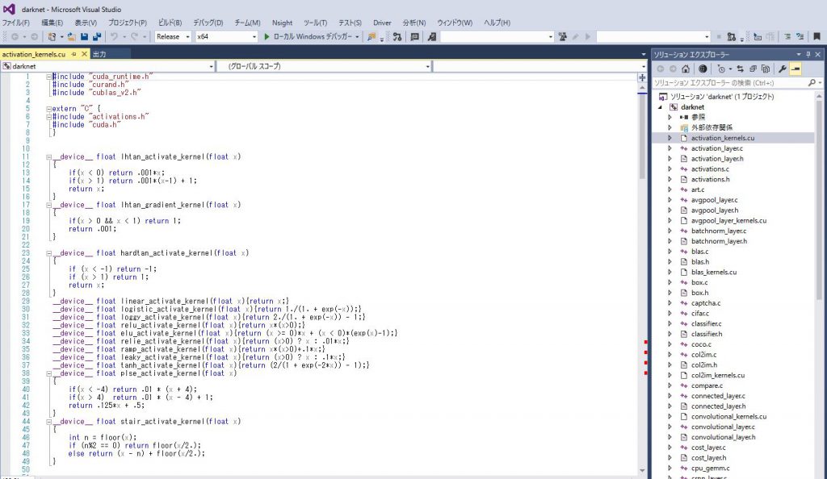Toggle the Show All Files icon
Screen dimensions: 827x479
tap(764, 69)
